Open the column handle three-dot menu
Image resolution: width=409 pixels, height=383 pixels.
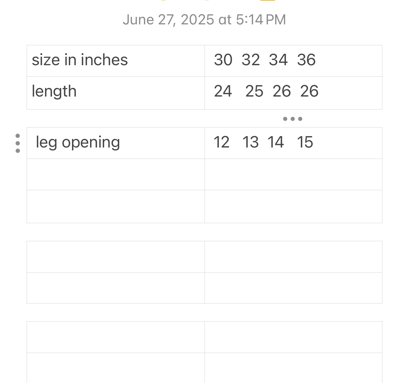[293, 119]
